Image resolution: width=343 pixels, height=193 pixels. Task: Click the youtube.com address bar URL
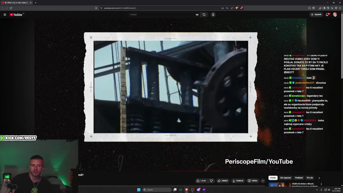pos(120,8)
